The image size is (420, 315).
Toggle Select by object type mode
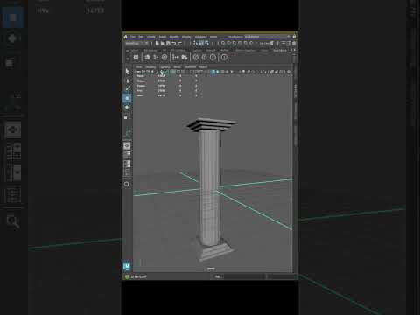(201, 43)
